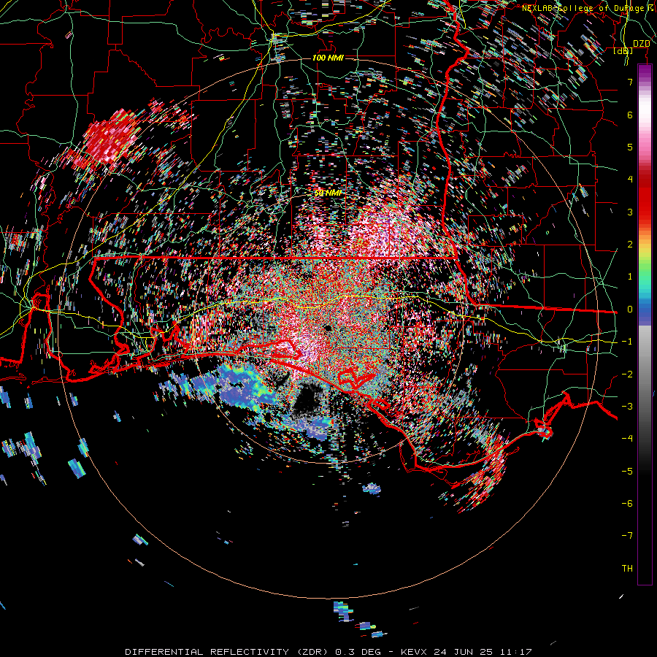Click the 100 NMI range ring label
Viewport: 657px width, 657px height.
[328, 58]
